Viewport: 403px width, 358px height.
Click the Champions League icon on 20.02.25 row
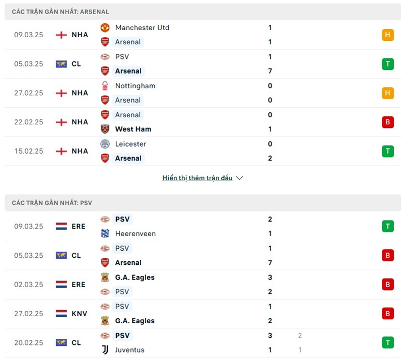point(61,343)
